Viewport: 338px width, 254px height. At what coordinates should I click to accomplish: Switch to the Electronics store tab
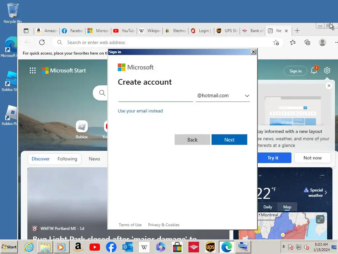(x=176, y=31)
